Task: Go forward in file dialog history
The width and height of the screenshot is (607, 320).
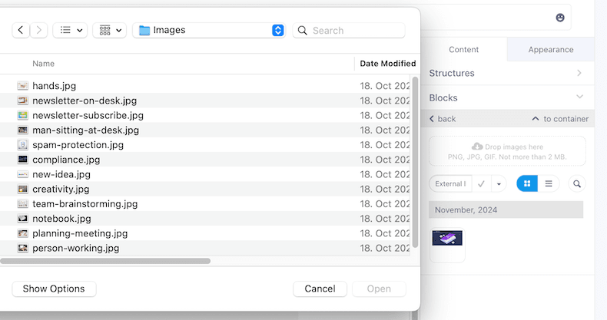Action: (x=38, y=30)
